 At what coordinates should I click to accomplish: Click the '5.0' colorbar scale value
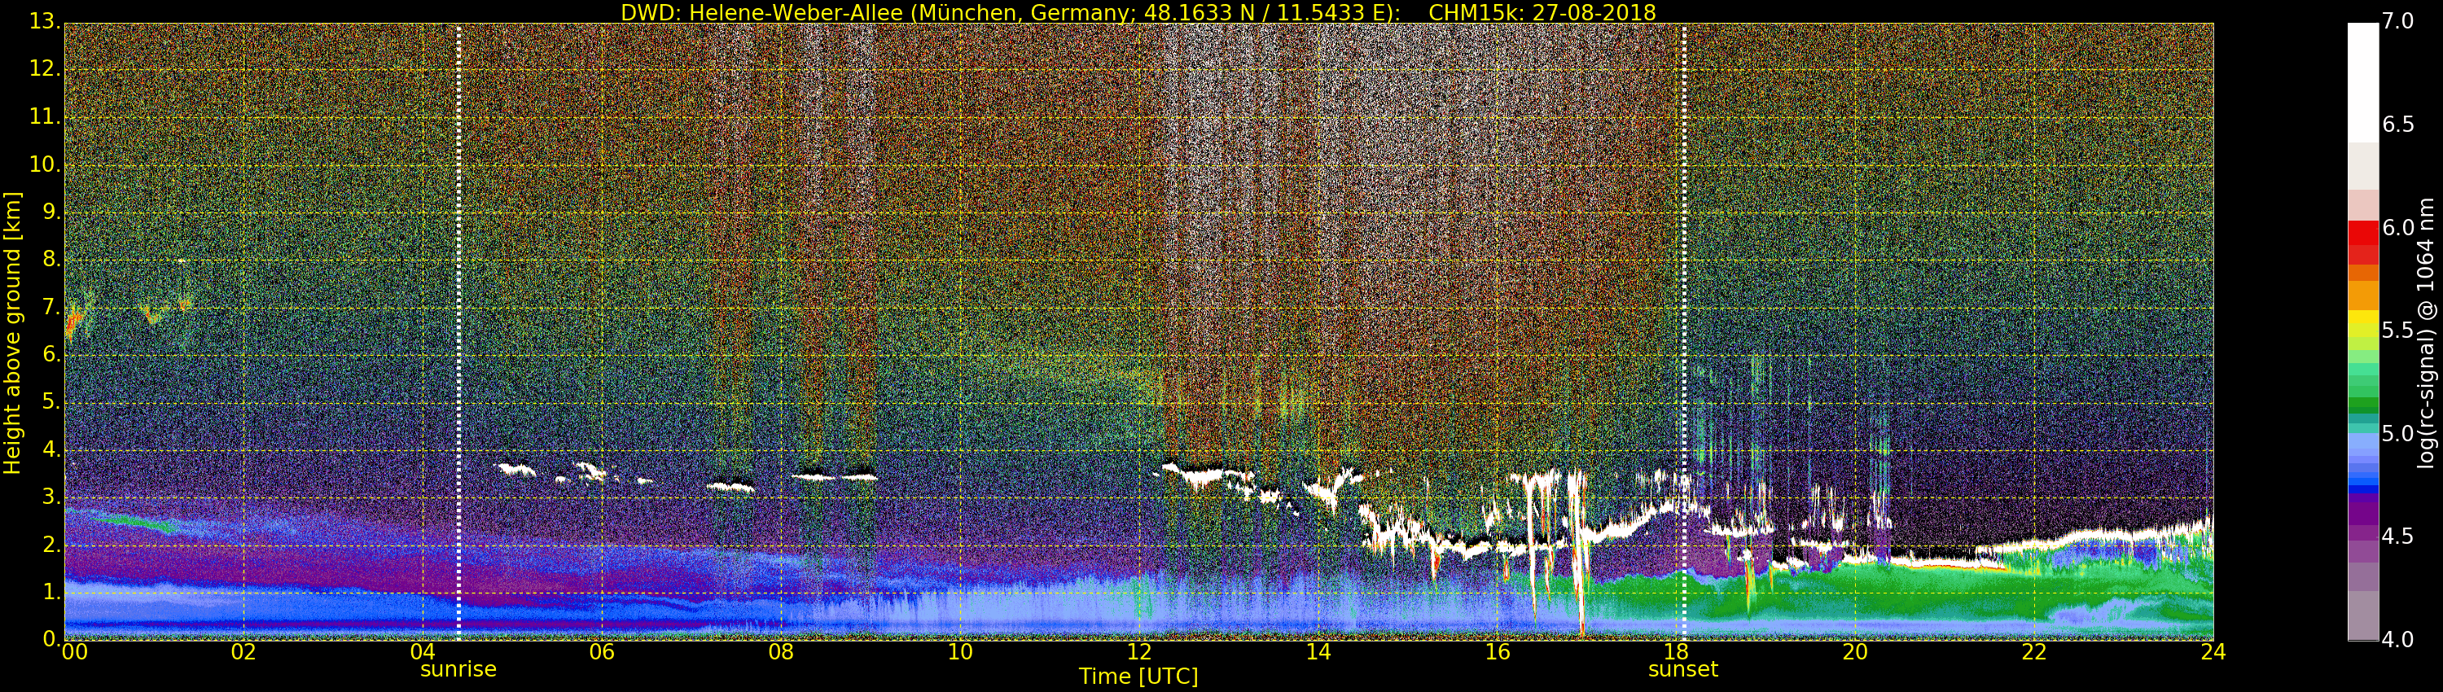point(2398,434)
